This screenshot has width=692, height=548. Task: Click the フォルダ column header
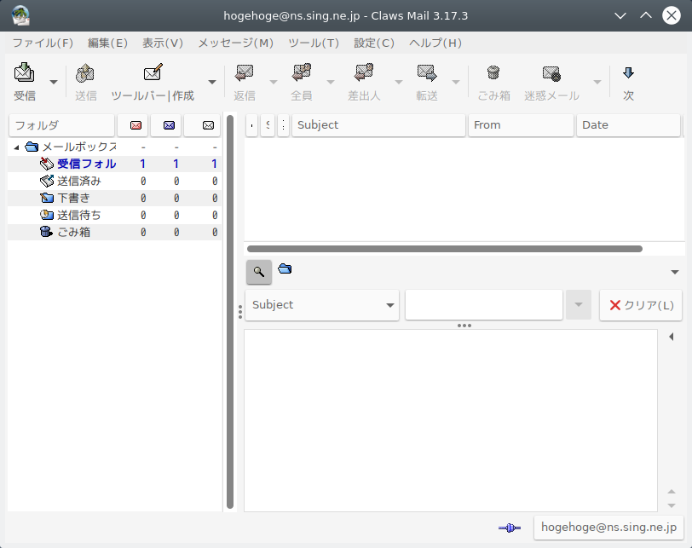tap(61, 125)
